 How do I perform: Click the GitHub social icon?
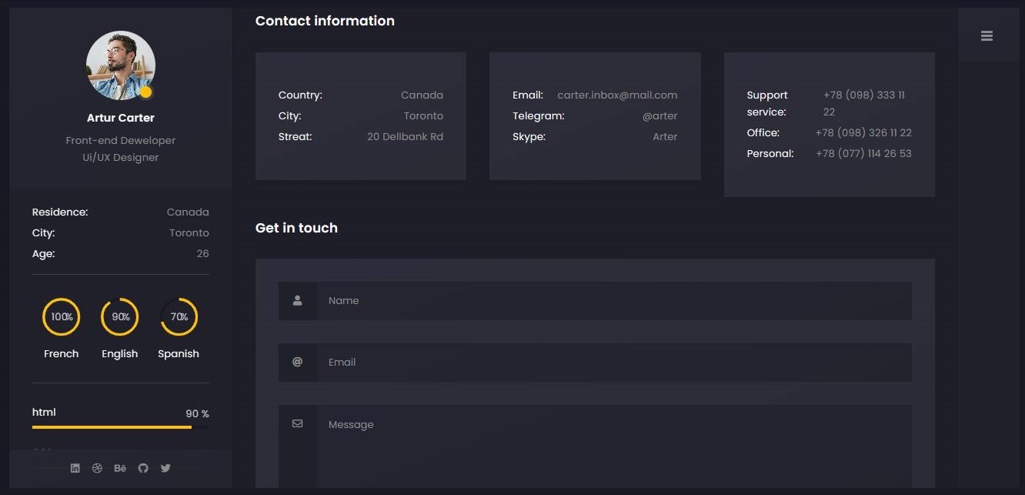(x=143, y=468)
